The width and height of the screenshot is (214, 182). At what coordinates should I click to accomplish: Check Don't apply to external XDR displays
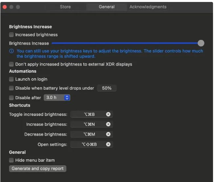pos(11,64)
